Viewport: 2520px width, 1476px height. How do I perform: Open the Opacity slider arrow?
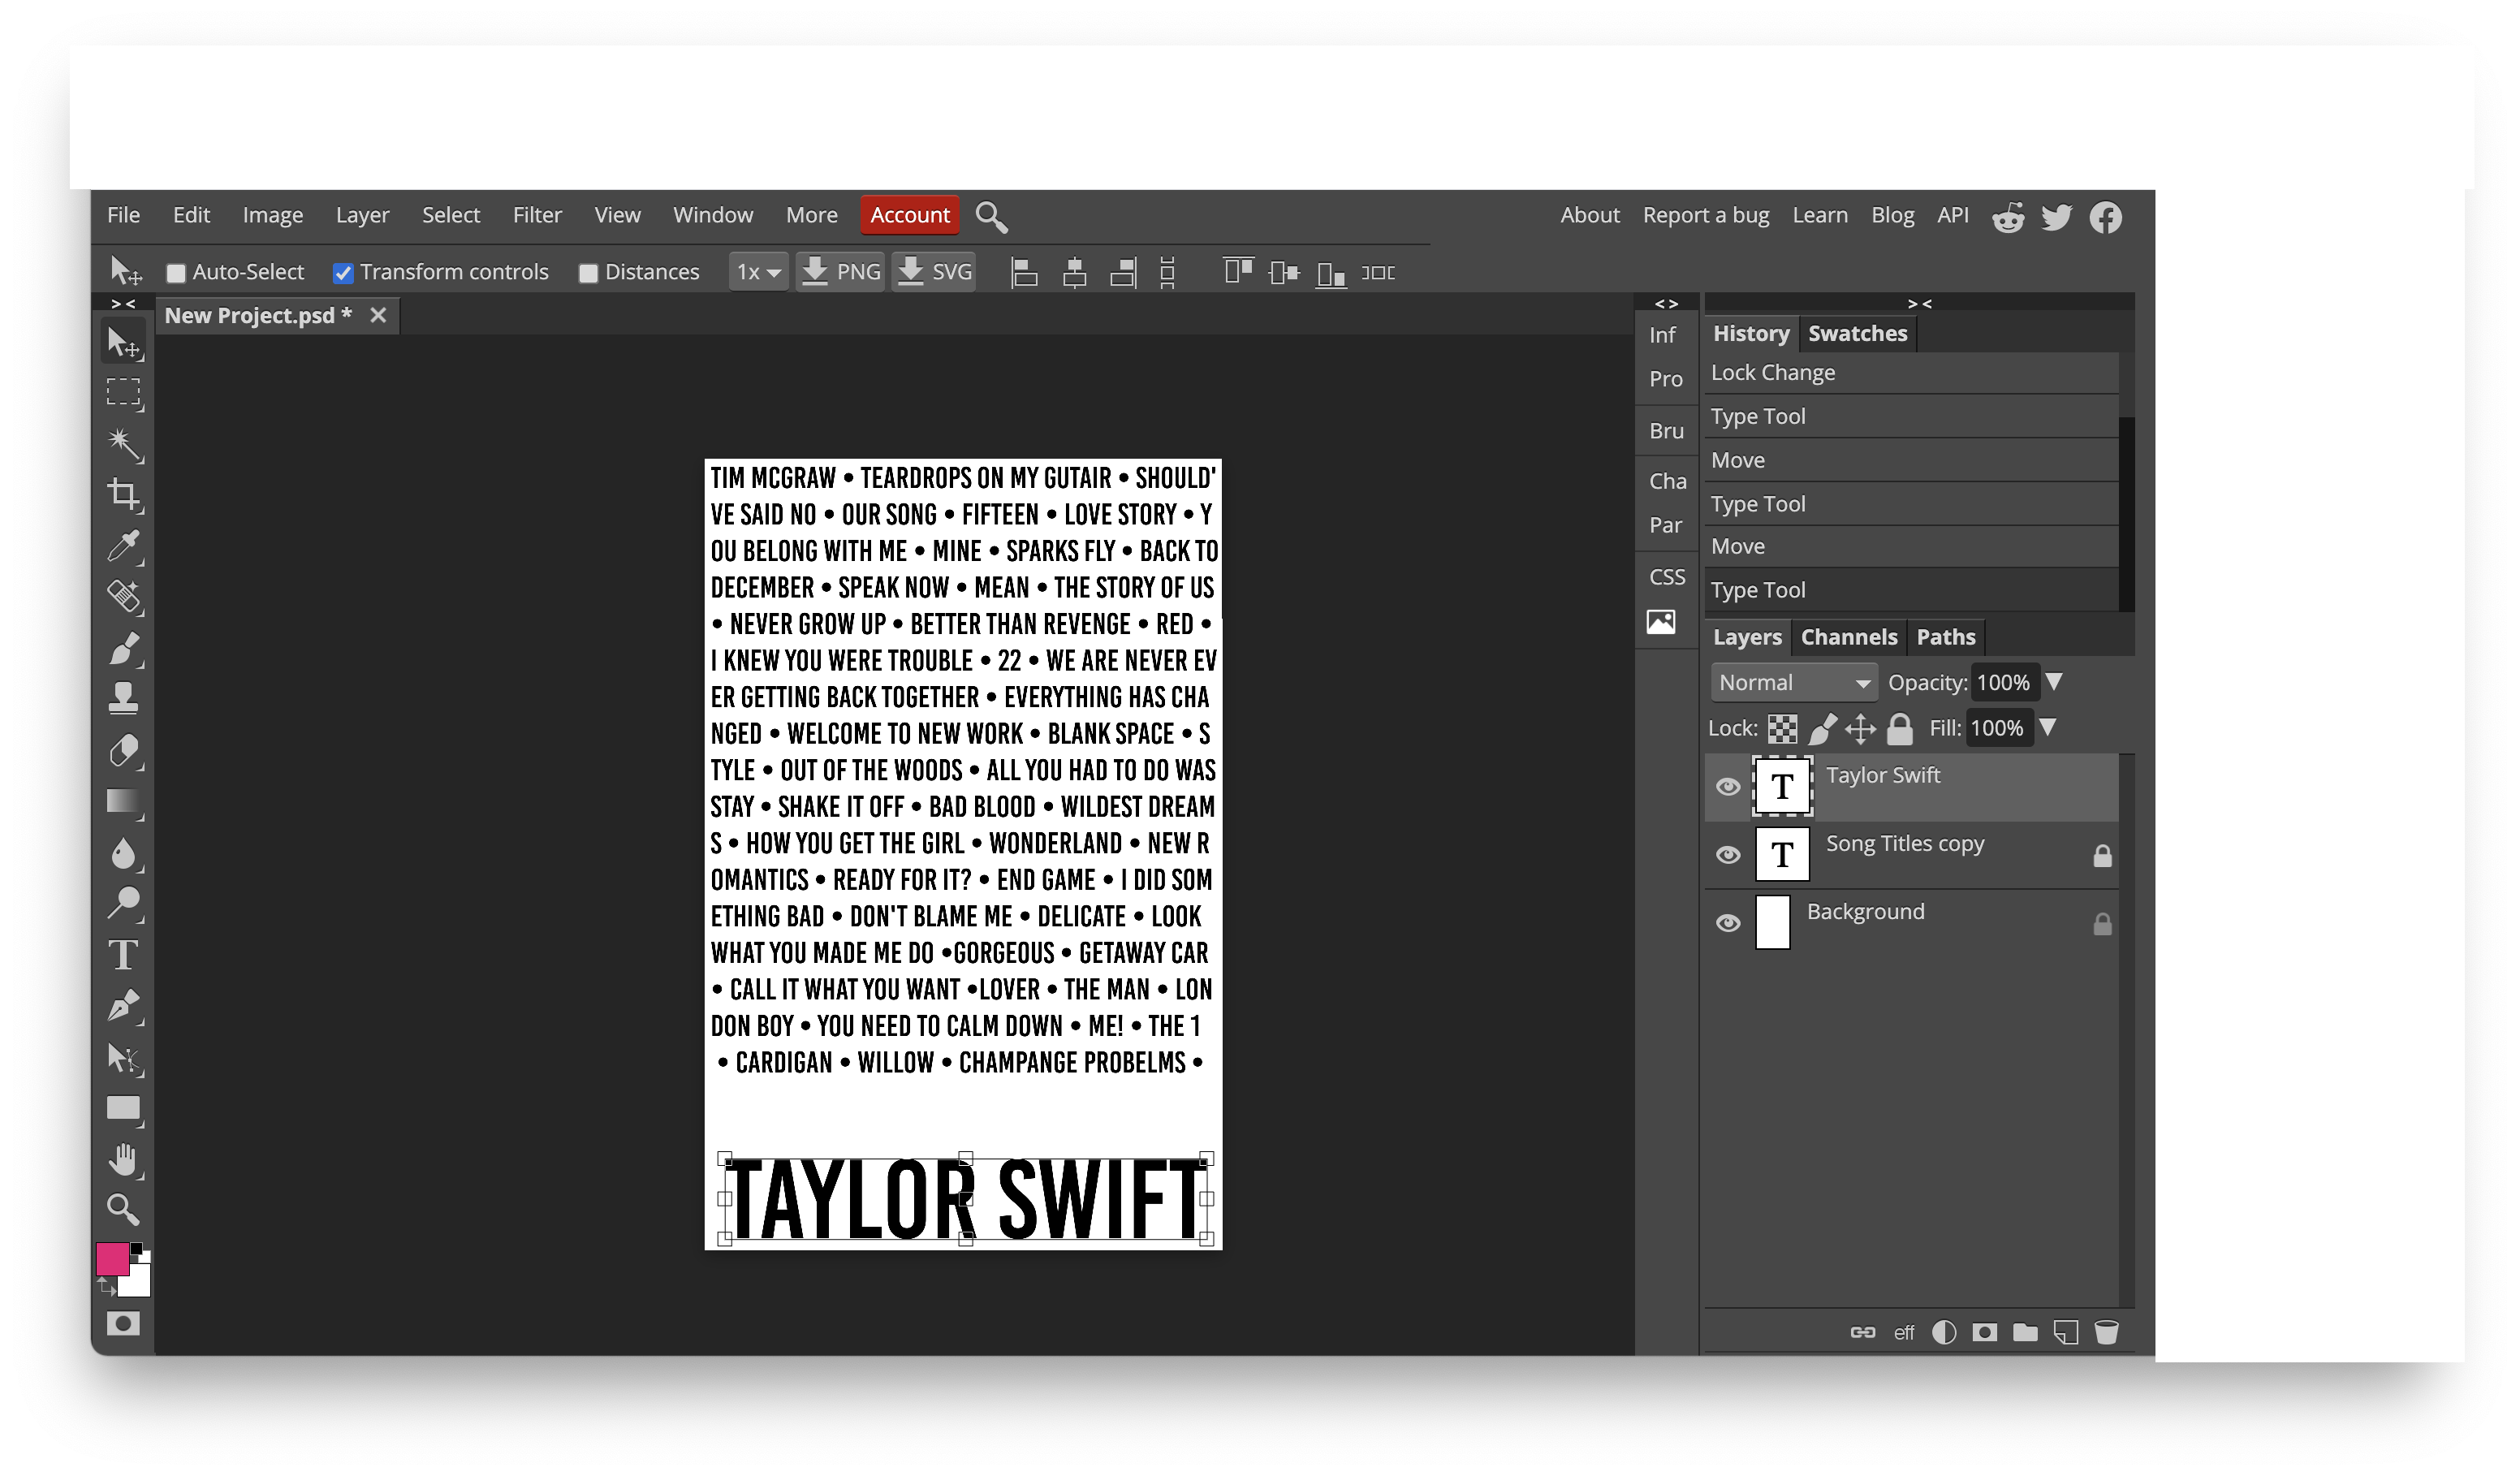pos(2054,682)
